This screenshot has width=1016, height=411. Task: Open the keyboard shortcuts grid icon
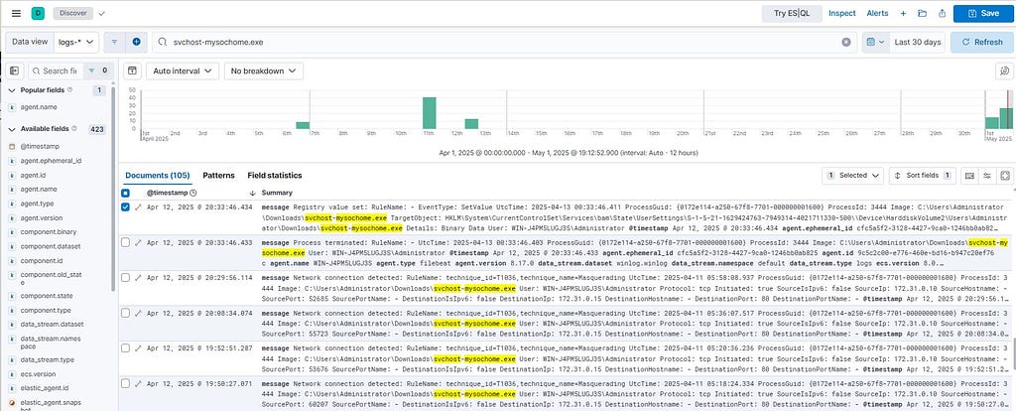tap(969, 175)
